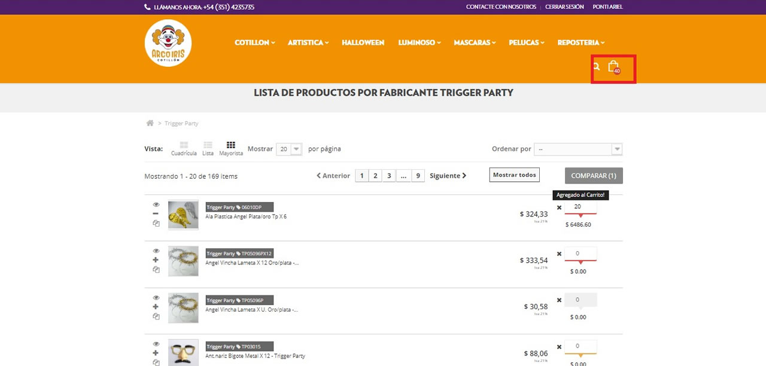Click quantity field for Angel Vincha Lameta X U.
This screenshot has height=366, width=766.
click(580, 300)
